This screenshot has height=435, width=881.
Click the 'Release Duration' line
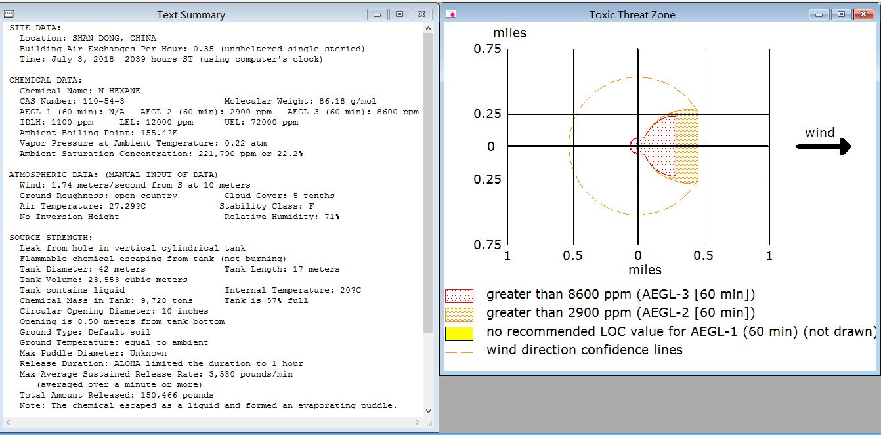(161, 363)
